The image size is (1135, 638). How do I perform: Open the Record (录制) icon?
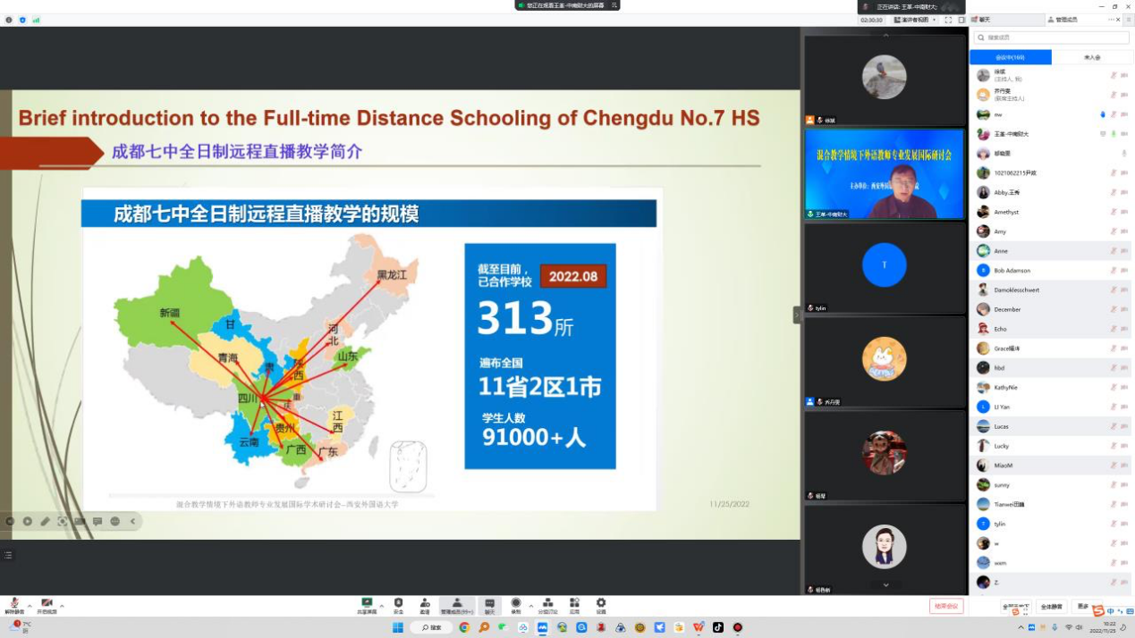tap(516, 605)
